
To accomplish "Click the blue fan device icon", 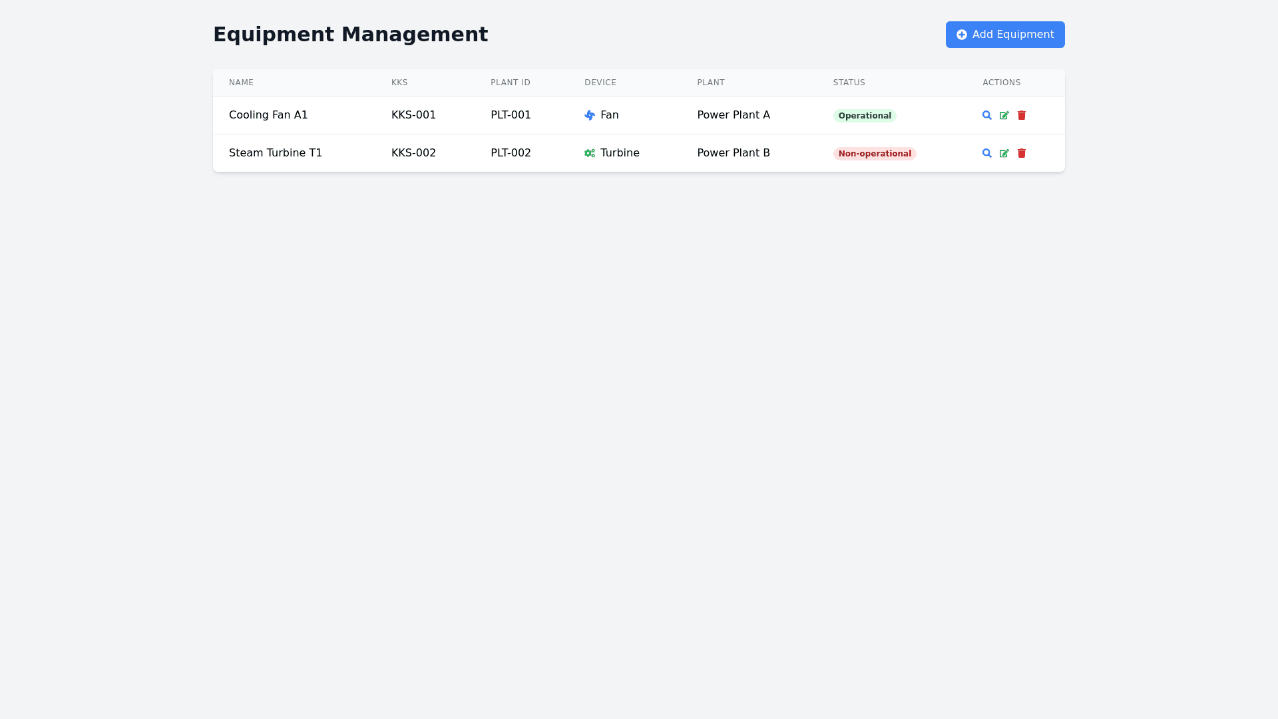I will (x=590, y=115).
